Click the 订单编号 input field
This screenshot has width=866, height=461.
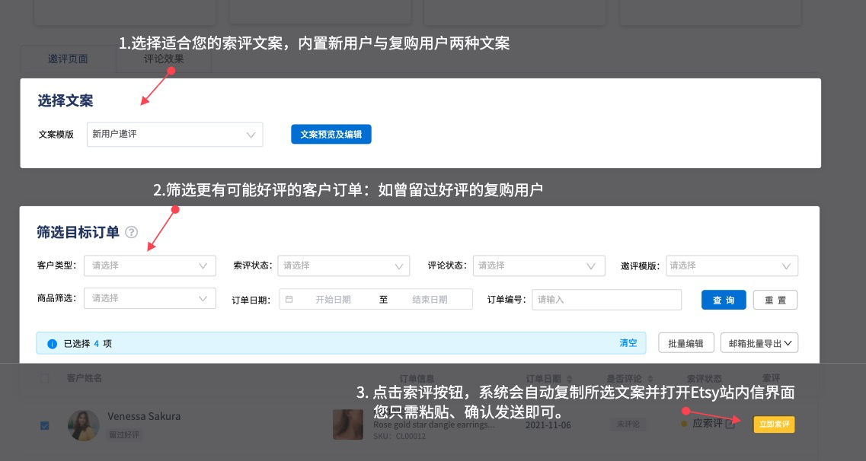click(606, 299)
